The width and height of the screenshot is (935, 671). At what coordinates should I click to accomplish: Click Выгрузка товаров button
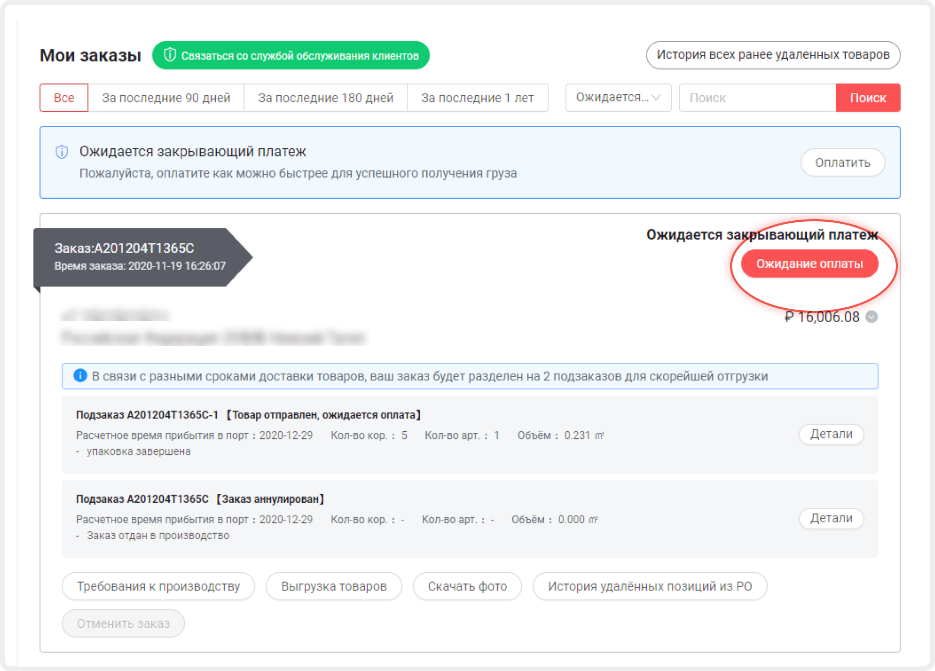(x=334, y=586)
